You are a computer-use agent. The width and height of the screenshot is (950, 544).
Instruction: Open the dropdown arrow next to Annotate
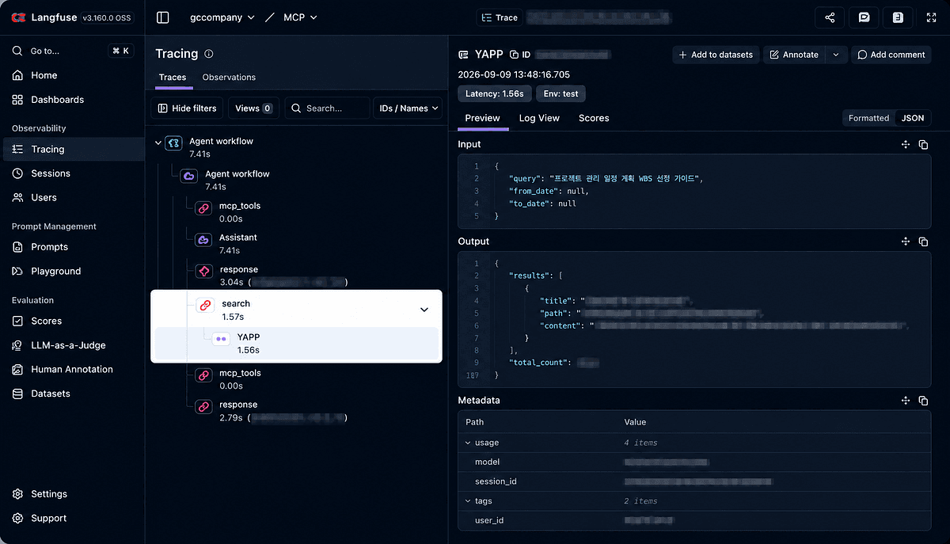click(836, 55)
